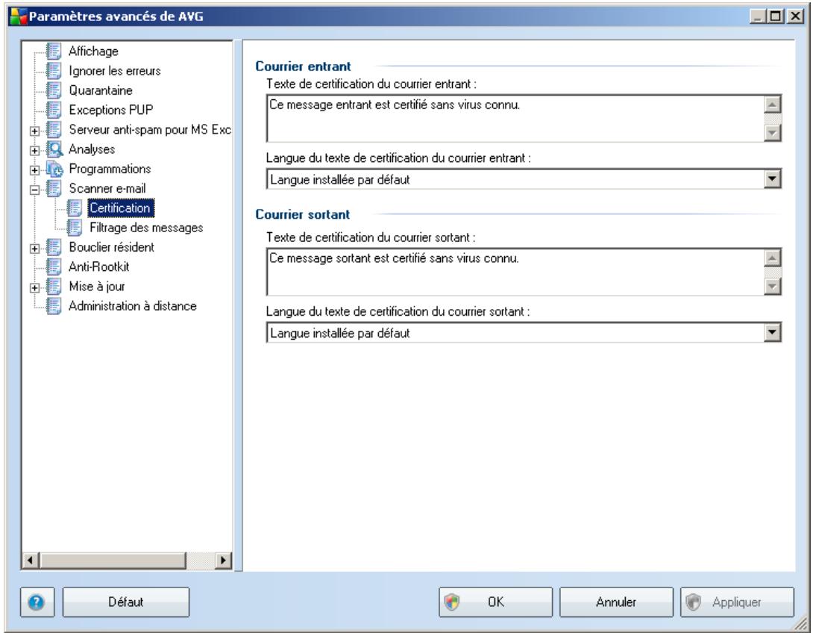Click the Administration à distance icon

[x=54, y=305]
